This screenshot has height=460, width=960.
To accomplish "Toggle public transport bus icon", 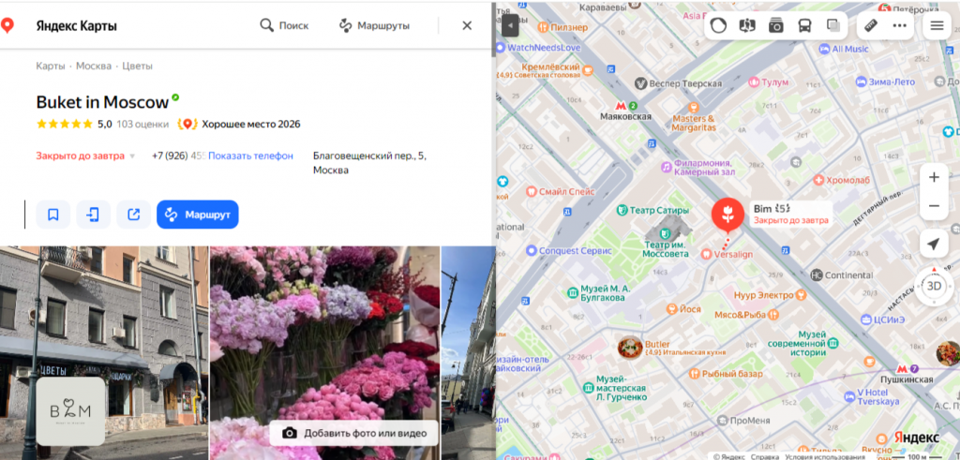I will pyautogui.click(x=804, y=25).
